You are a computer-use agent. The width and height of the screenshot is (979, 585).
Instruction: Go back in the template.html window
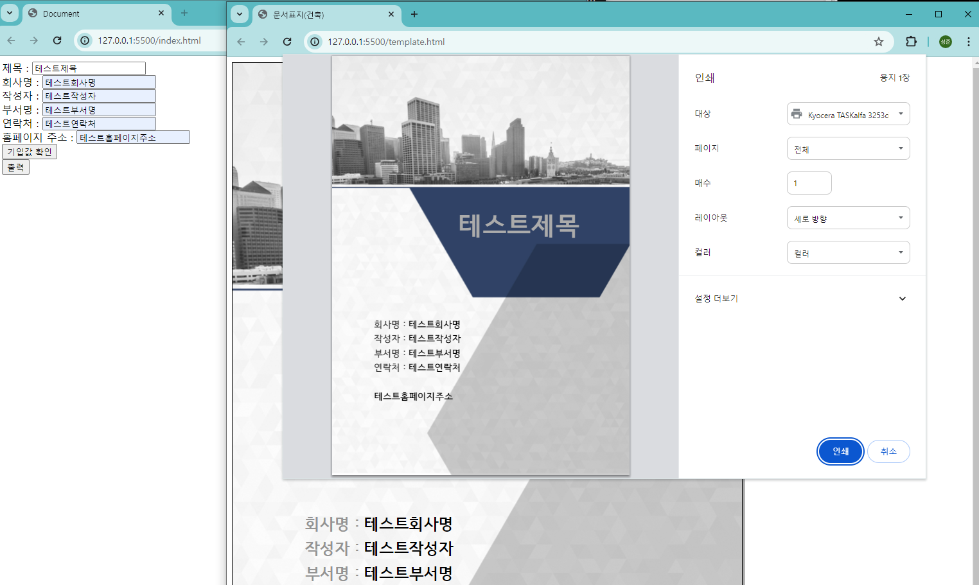tap(241, 42)
